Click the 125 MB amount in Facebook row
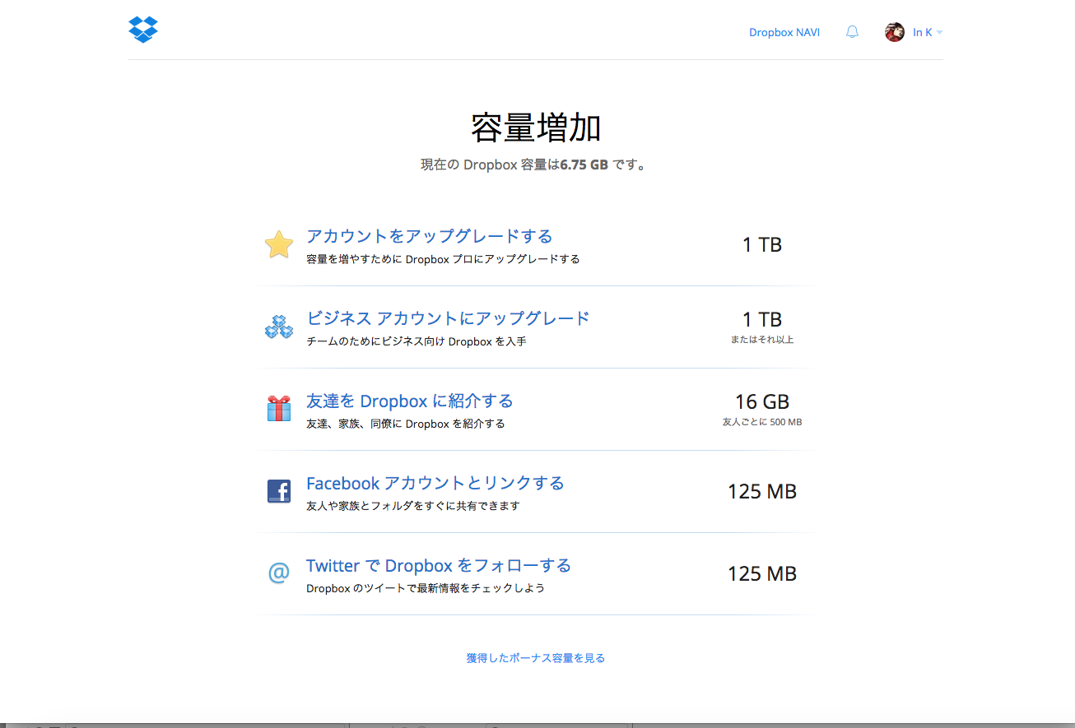 click(x=761, y=492)
